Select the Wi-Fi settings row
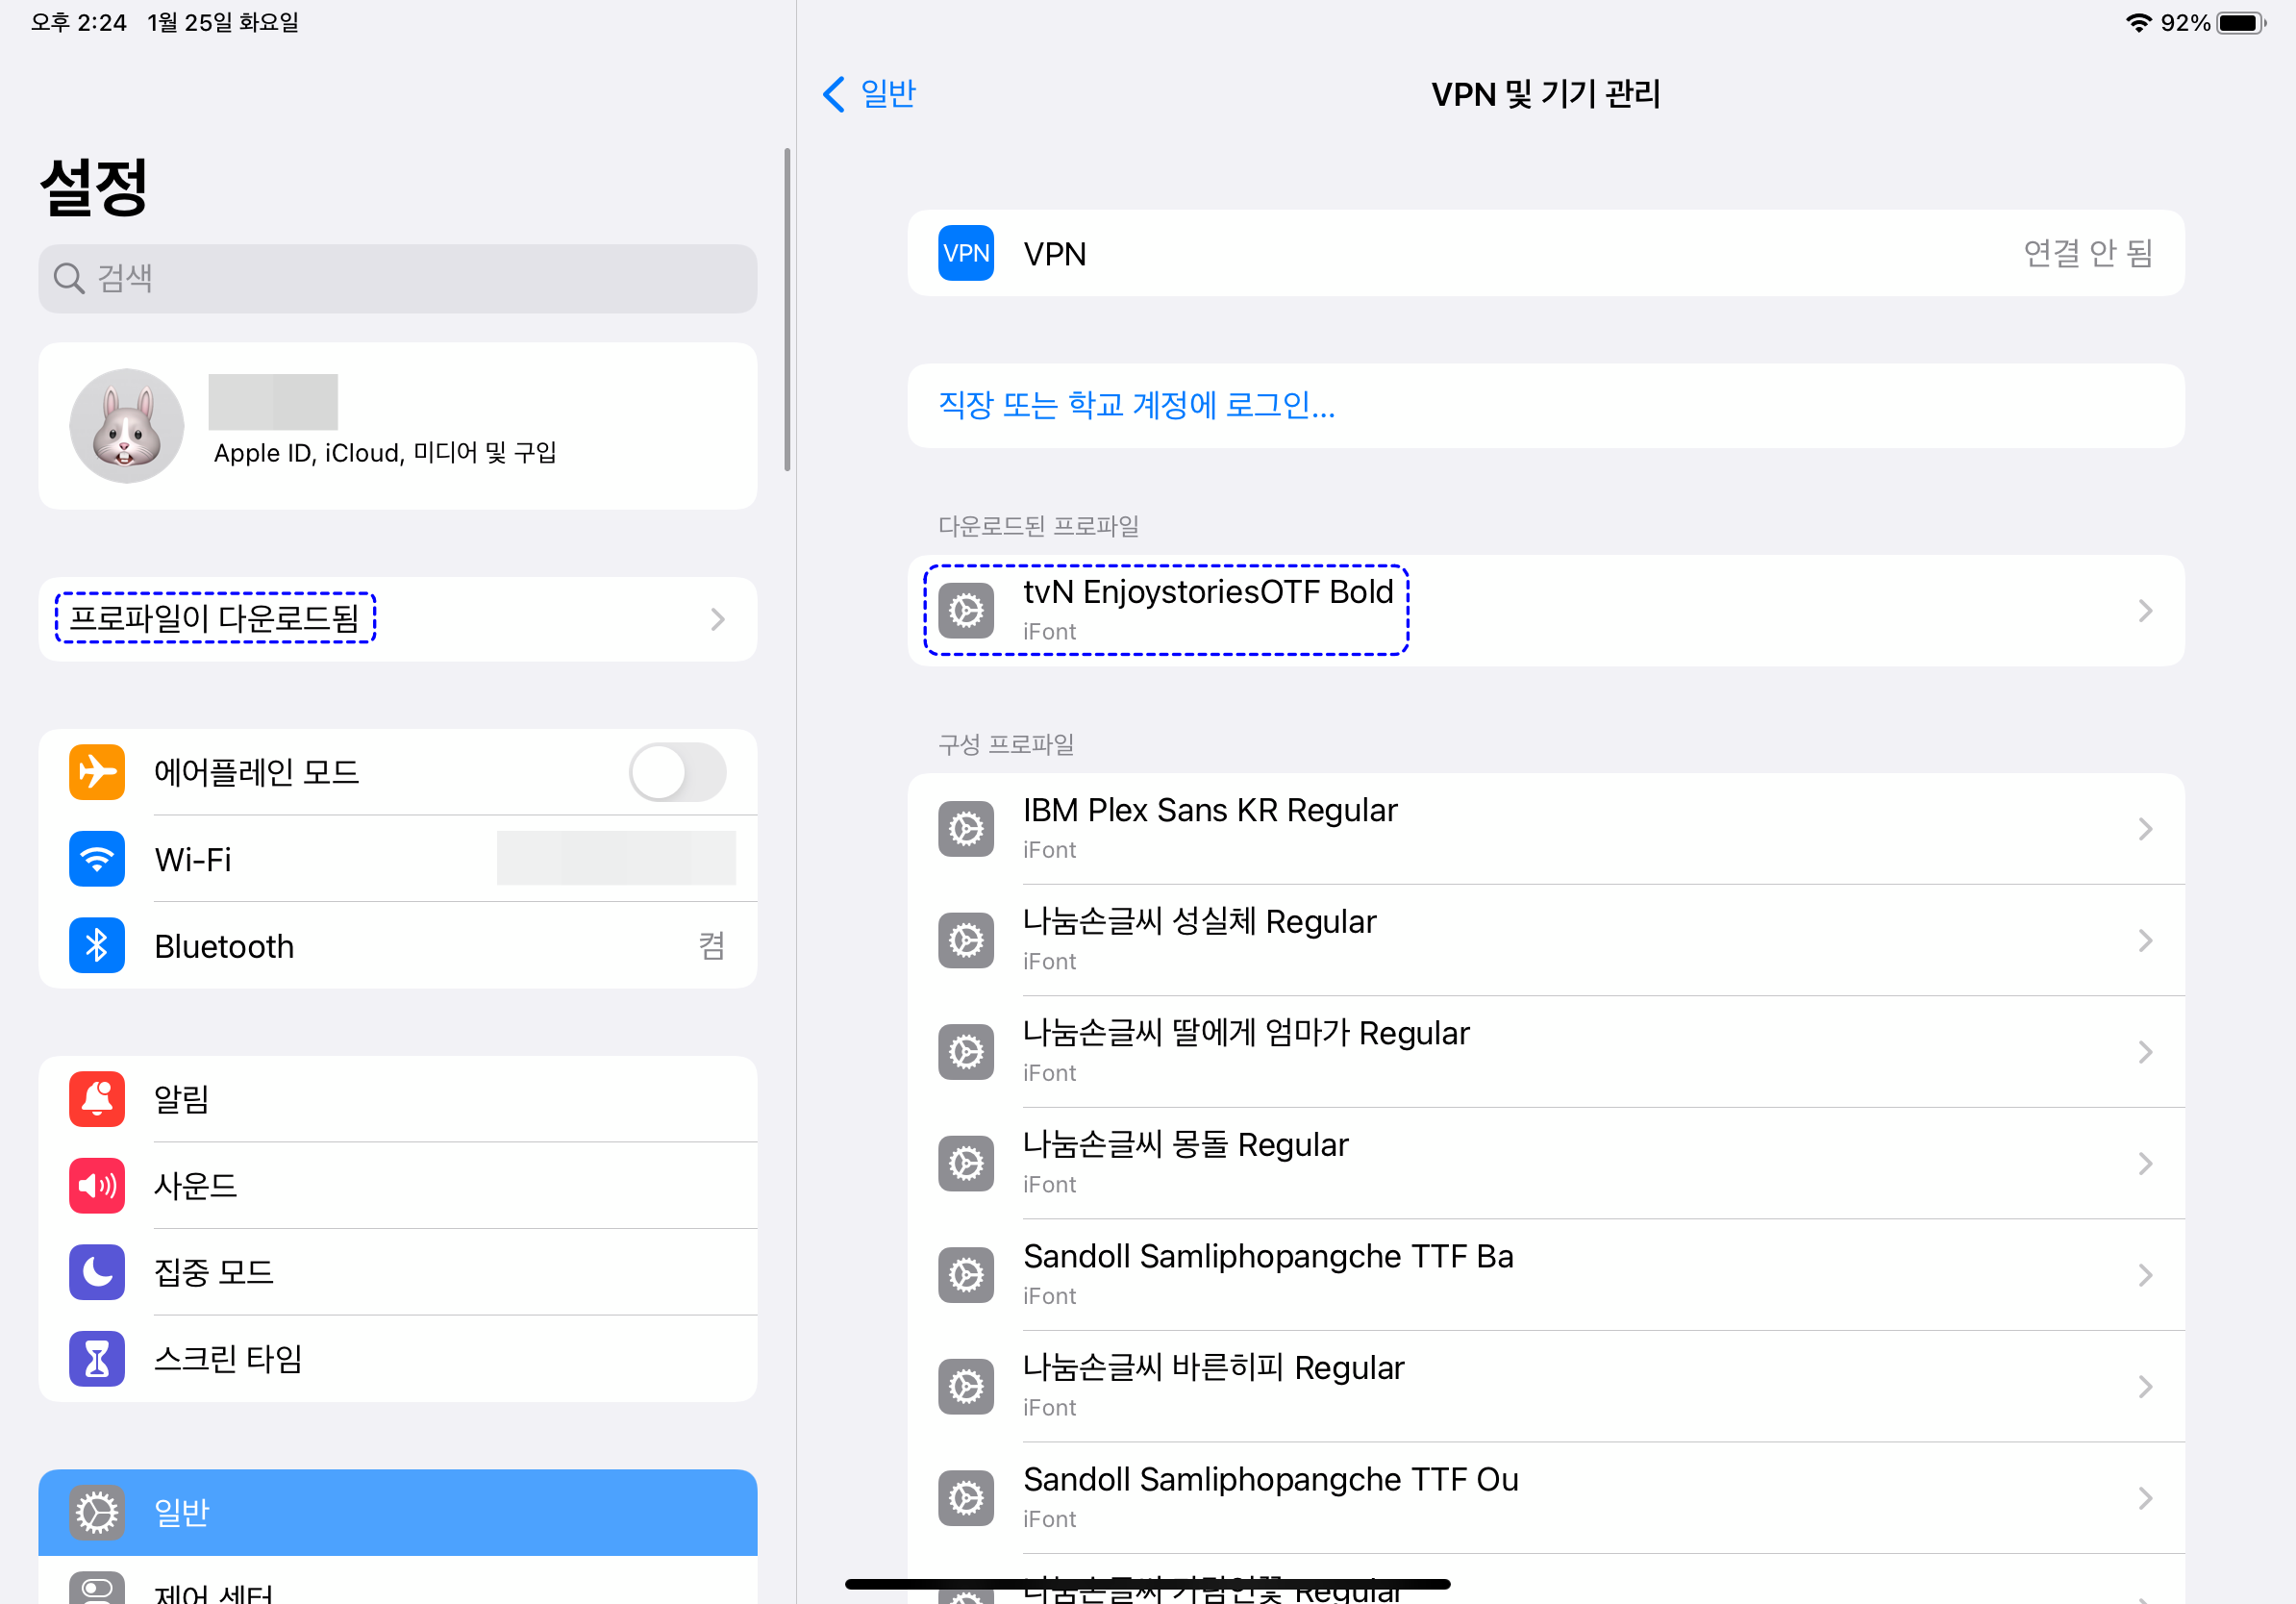The image size is (2296, 1604). [x=398, y=859]
